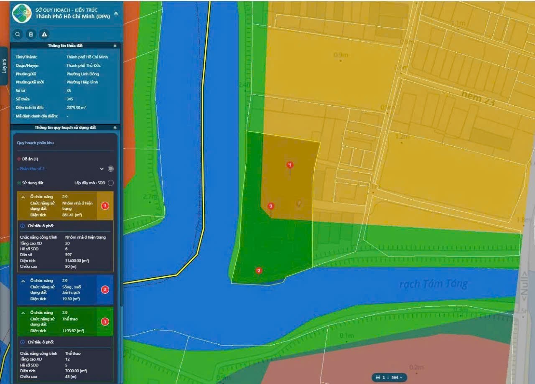This screenshot has width=535, height=384.
Task: Toggle the Lấp đầy màu SDĐ radio button
Action: coord(110,183)
